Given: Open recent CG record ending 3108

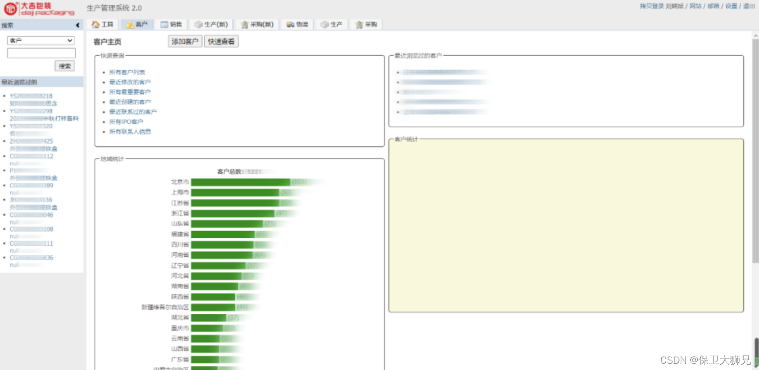Looking at the screenshot, I should tap(31, 229).
